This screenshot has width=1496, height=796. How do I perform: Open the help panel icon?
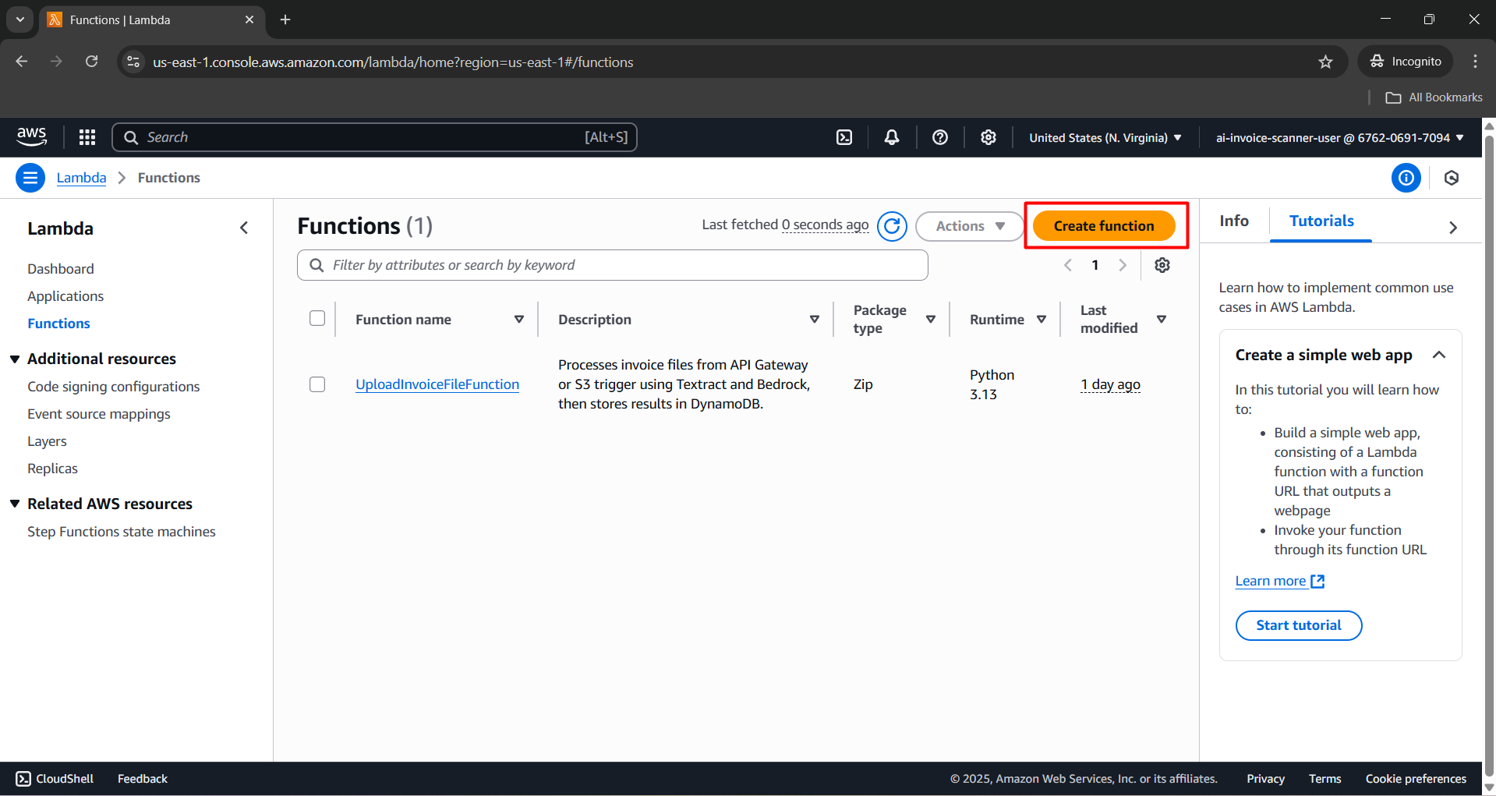[939, 136]
